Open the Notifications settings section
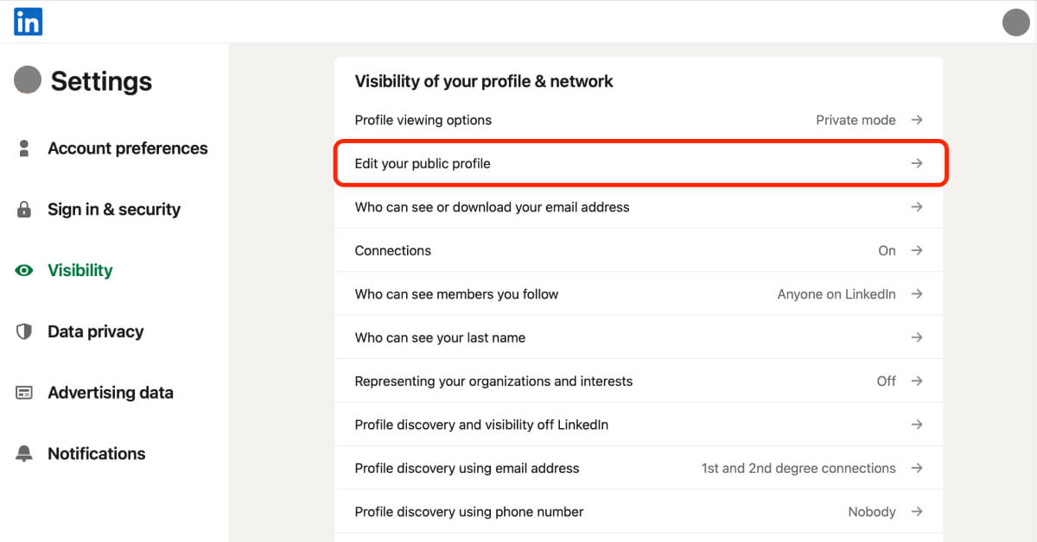Screen dimensions: 1037x542 (x=96, y=453)
